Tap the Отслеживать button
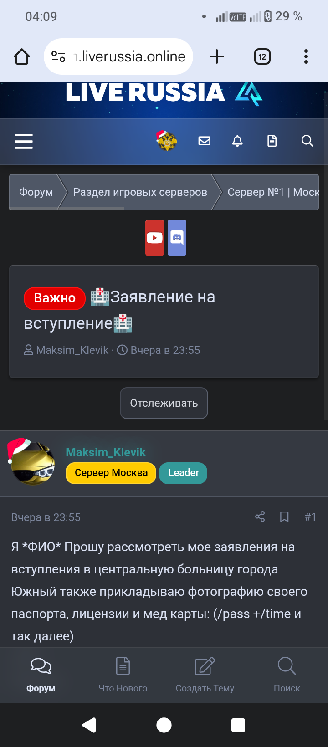Screen dimensions: 328x747 click(x=164, y=403)
